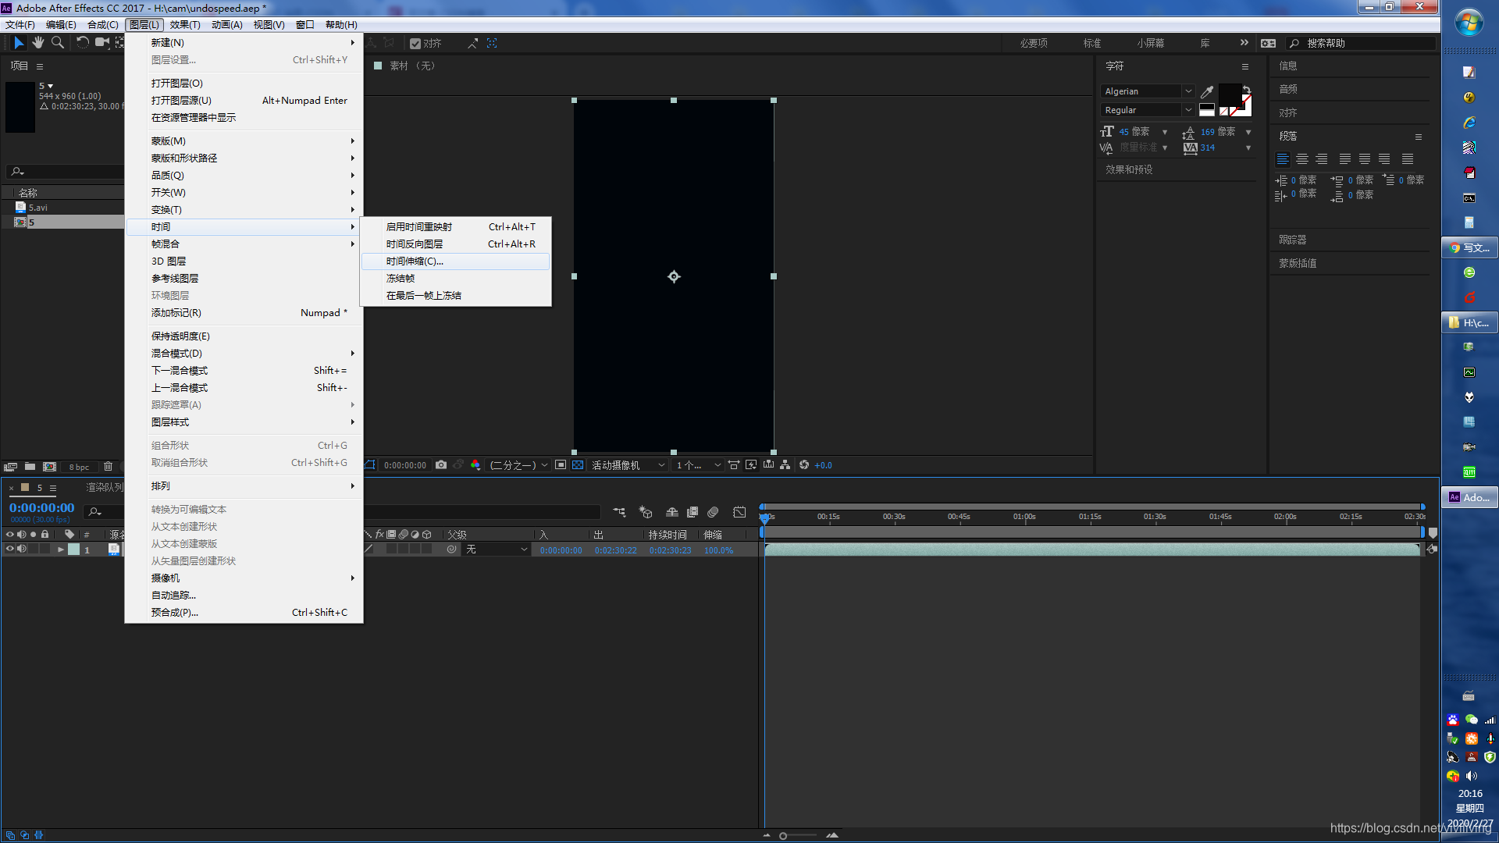Expand layer 1 disclosure triangle
Image resolution: width=1499 pixels, height=843 pixels.
point(60,550)
